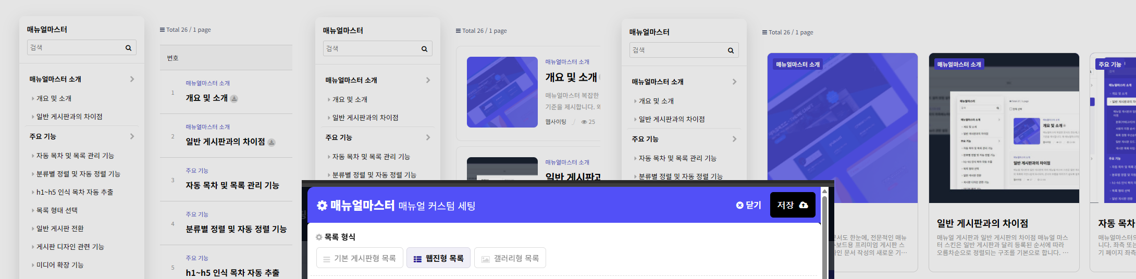
Task: Click the settings panel vertical scrollbar
Action: tap(824, 234)
